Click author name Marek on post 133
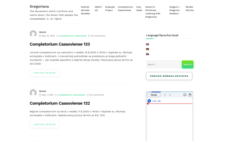This screenshot has height=141, width=225. [x=43, y=32]
